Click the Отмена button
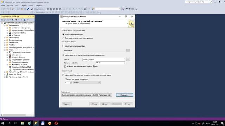Image resolution: width=225 pixels, height=126 pixels. [x=128, y=104]
